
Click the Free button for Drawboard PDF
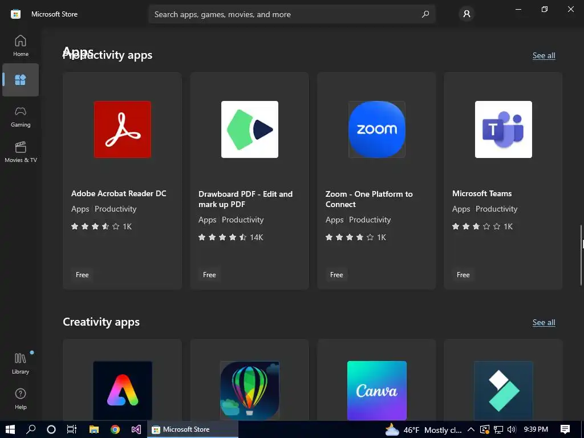[209, 275]
